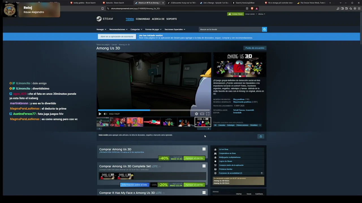Viewport: 362px width, 203px height.
Task: Click the Steam store search field
Action: click(x=230, y=29)
